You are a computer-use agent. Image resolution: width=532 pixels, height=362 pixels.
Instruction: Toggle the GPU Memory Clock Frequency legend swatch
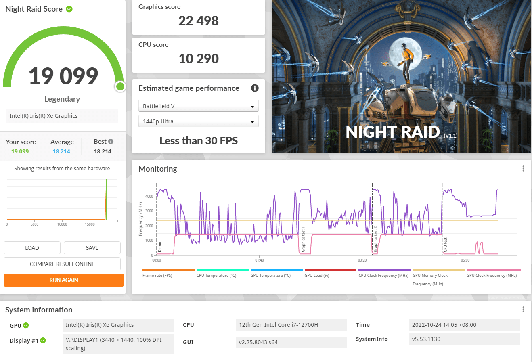click(x=438, y=270)
